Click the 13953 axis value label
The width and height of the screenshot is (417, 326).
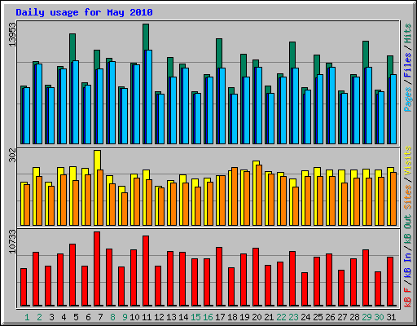[x=12, y=34]
